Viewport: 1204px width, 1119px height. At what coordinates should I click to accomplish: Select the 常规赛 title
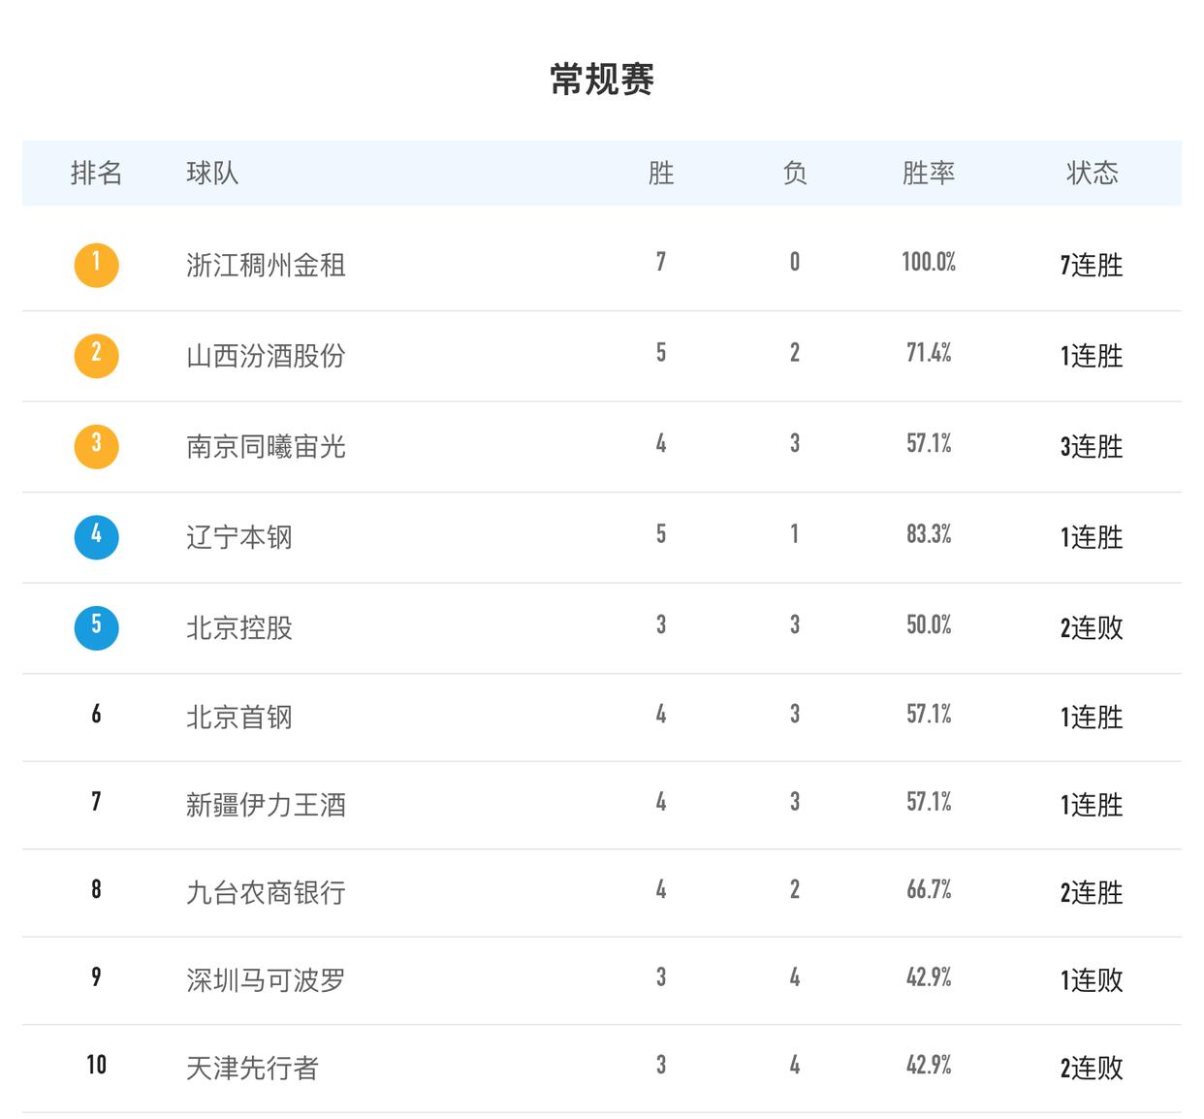(601, 82)
